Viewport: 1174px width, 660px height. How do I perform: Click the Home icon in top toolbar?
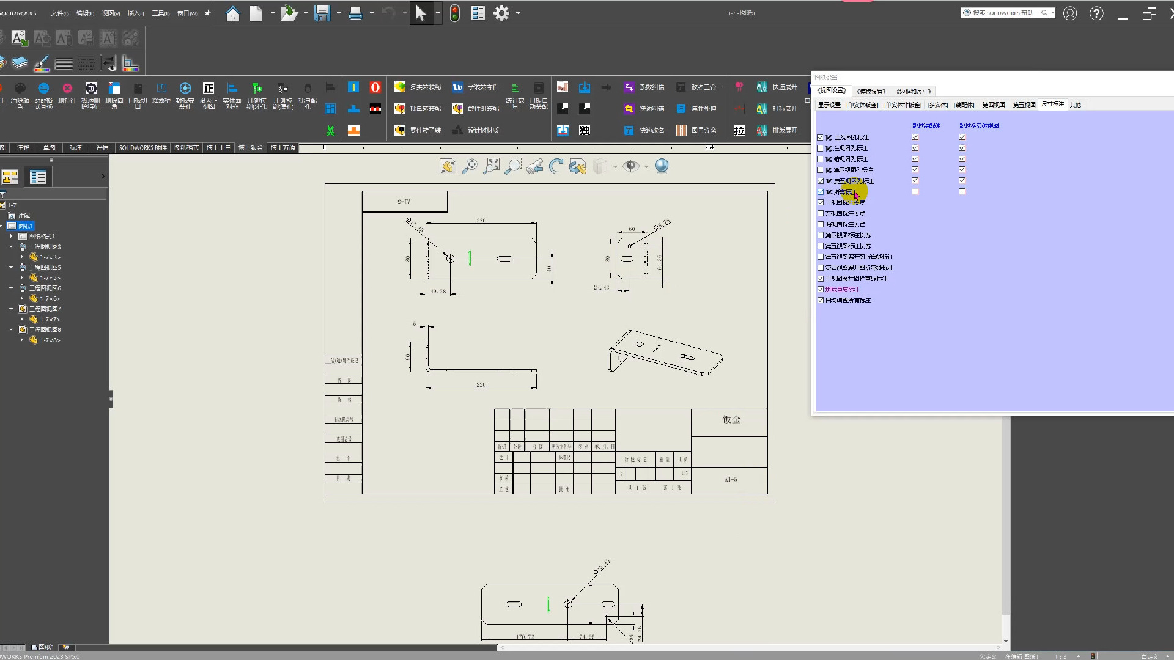coord(232,13)
